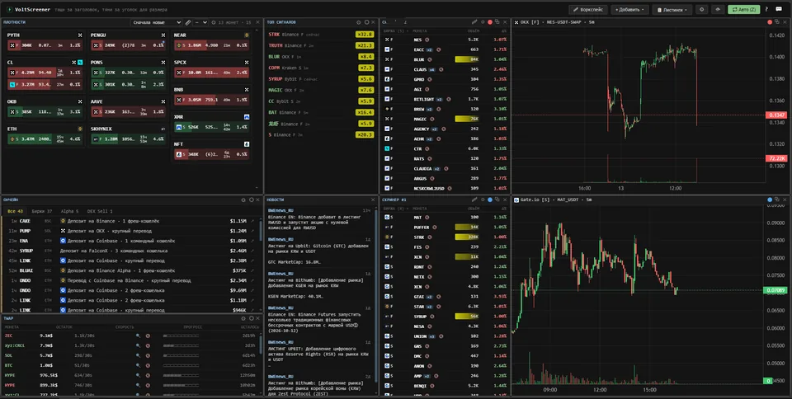
Task: Switch to 'DEX Sell 1' onchain tab
Action: [100, 211]
